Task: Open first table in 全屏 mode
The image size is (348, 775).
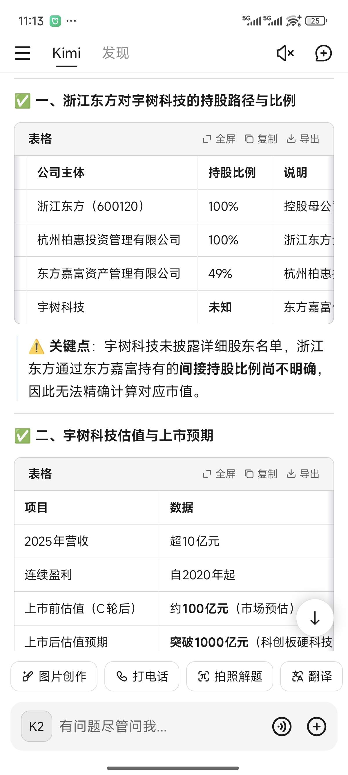Action: (219, 139)
